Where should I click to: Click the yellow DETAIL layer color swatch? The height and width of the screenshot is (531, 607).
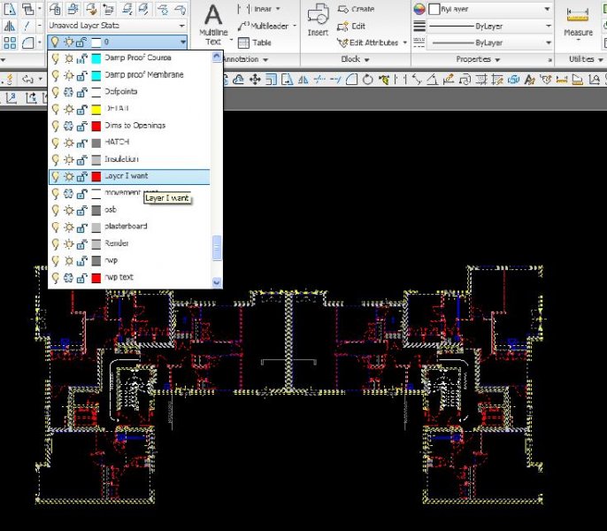(96, 109)
